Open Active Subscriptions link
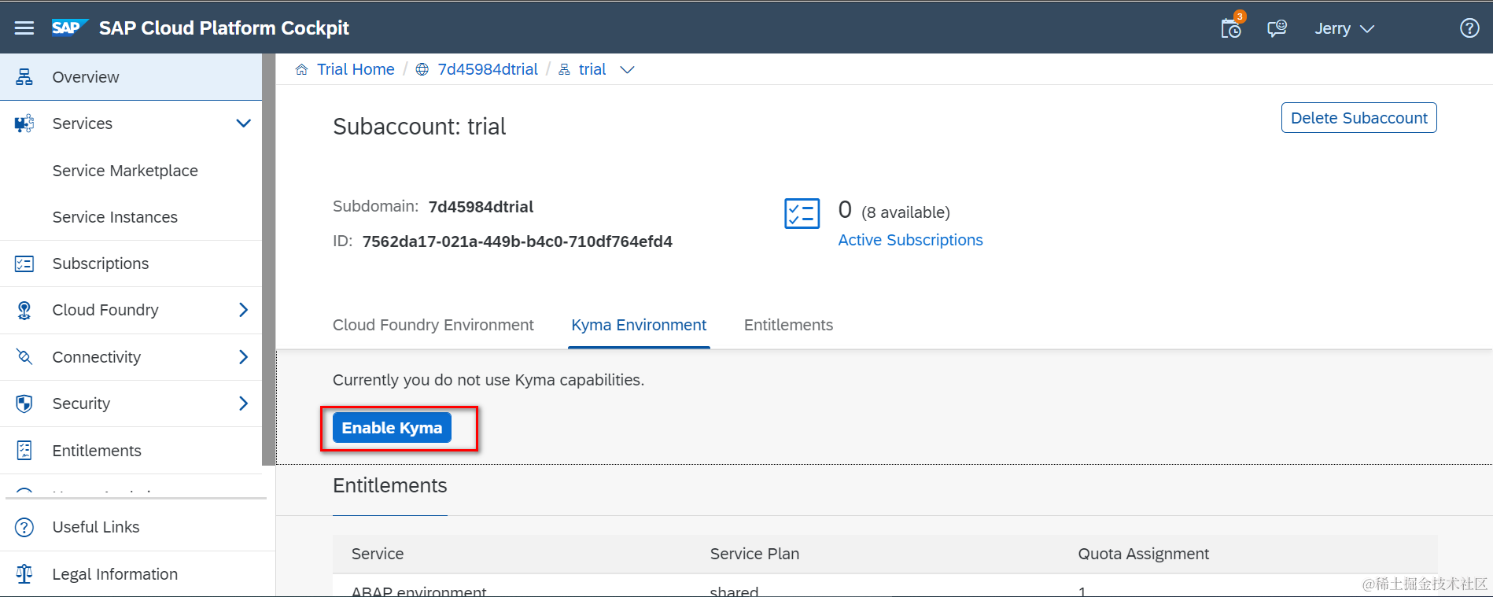This screenshot has height=597, width=1493. [910, 240]
